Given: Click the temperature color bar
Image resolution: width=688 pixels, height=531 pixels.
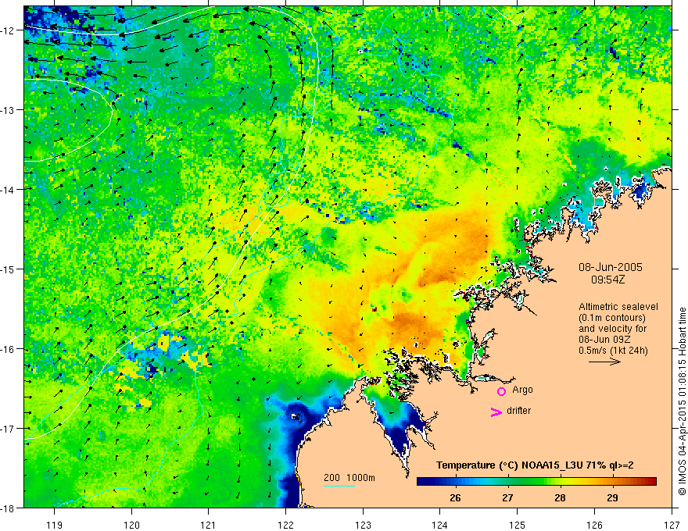Looking at the screenshot, I should pyautogui.click(x=536, y=482).
